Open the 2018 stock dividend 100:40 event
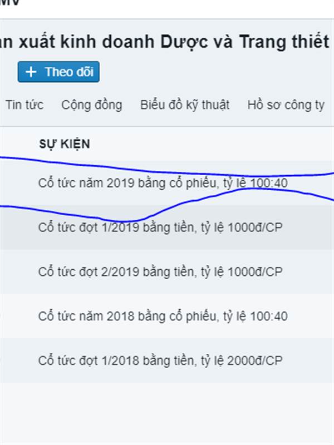This screenshot has width=334, height=445. 163,316
